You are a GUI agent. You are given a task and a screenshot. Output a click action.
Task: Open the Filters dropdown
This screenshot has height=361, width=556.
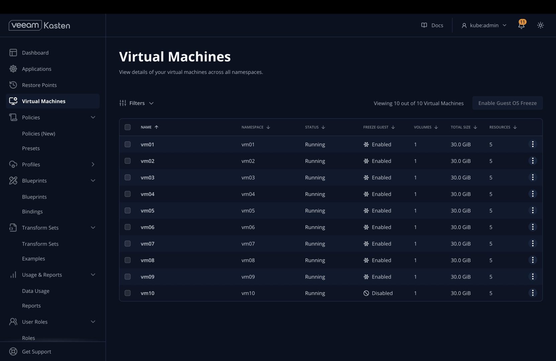pyautogui.click(x=136, y=103)
